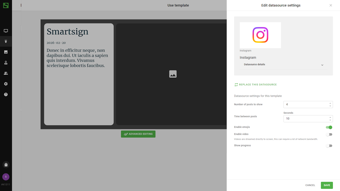Increase Number of posts to show

point(330,103)
